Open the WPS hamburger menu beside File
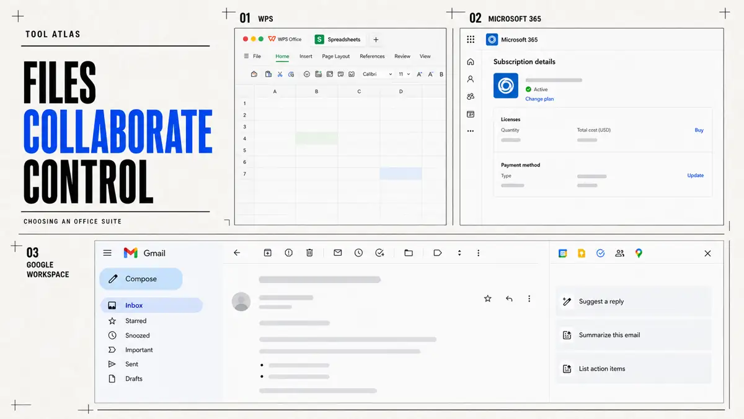The image size is (744, 419). 247,56
